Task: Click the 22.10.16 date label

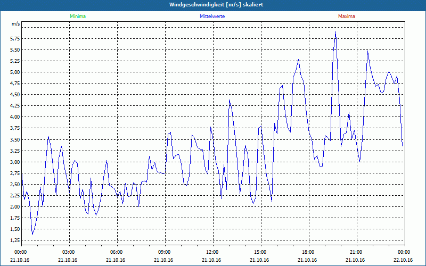Action: (403, 260)
